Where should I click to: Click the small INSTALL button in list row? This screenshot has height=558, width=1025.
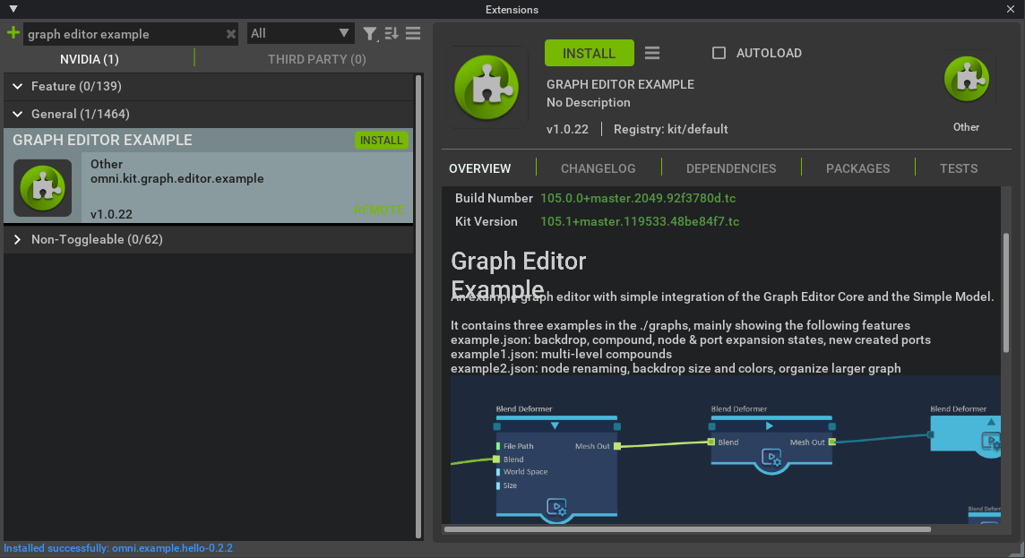pos(381,141)
